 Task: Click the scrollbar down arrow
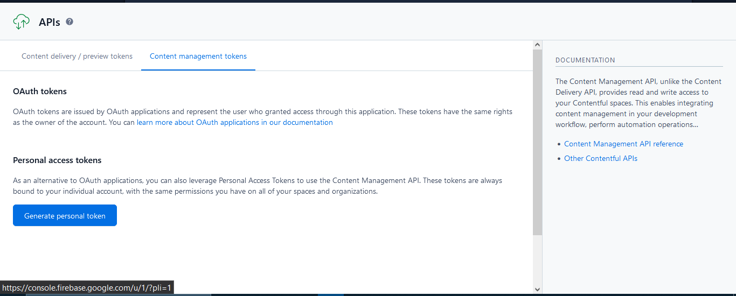pyautogui.click(x=537, y=289)
